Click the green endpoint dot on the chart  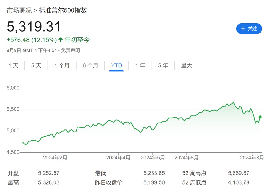click(261, 117)
